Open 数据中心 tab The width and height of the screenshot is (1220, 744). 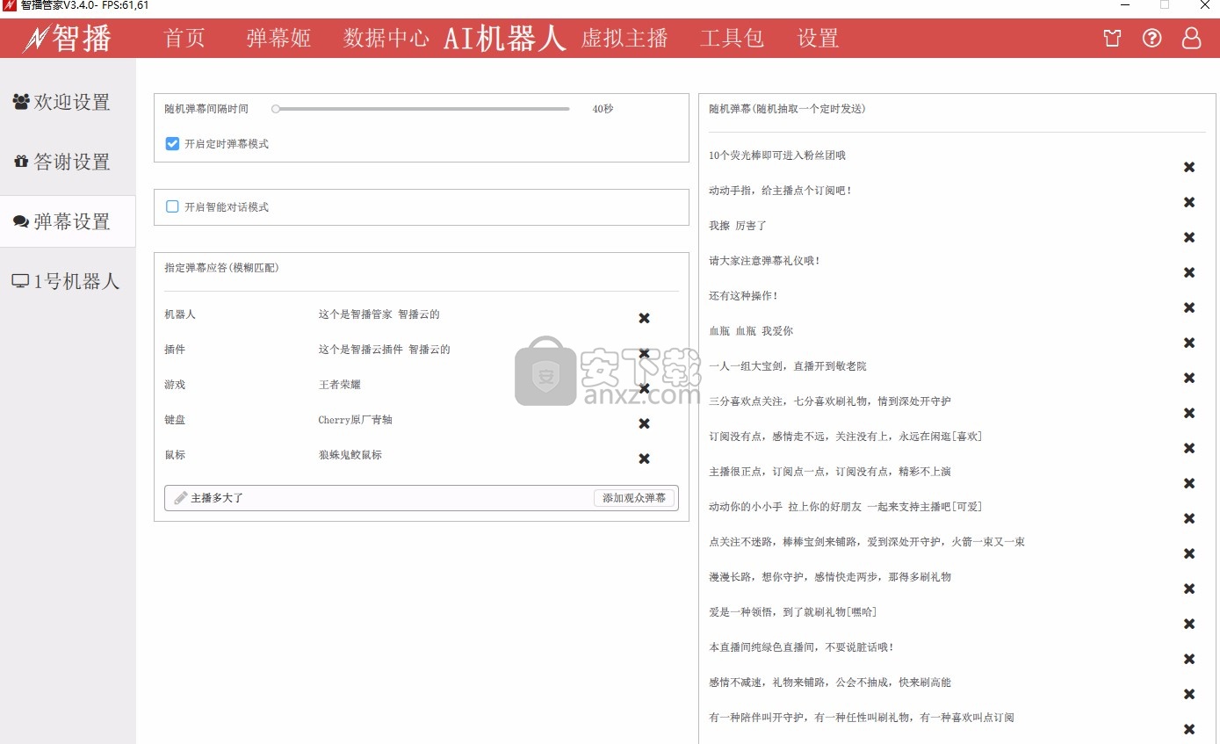point(386,39)
